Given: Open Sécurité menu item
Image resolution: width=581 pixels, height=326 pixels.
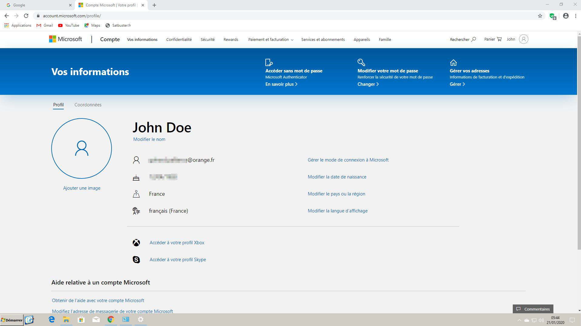Looking at the screenshot, I should [208, 39].
